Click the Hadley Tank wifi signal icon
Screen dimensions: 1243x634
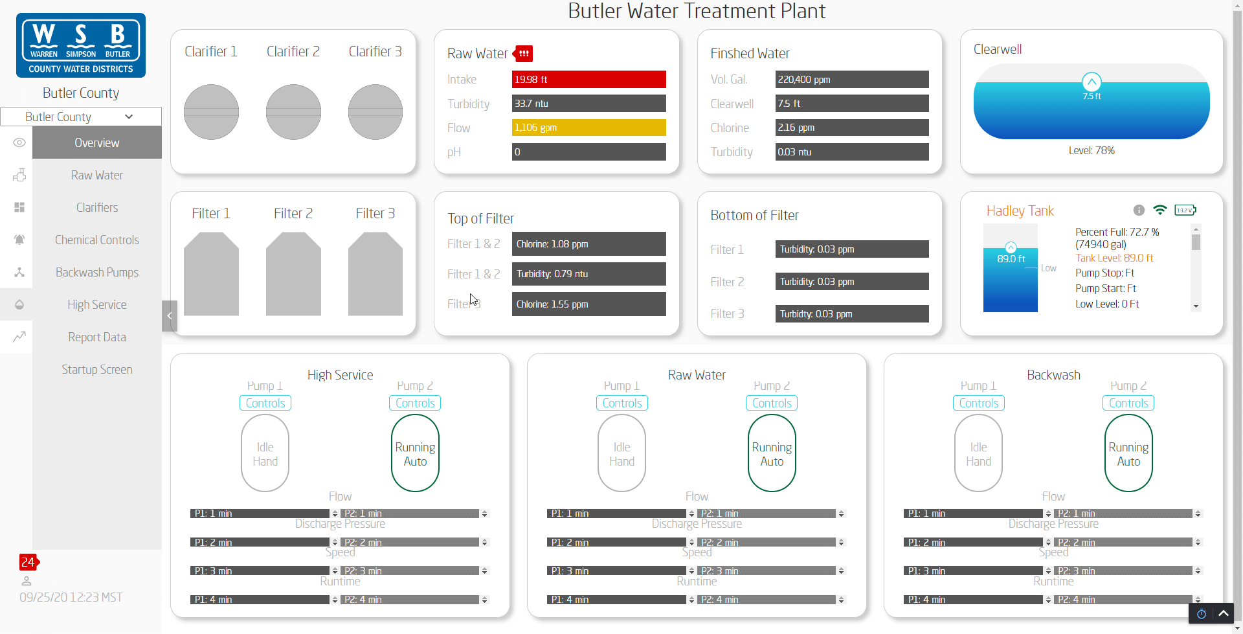coord(1160,210)
